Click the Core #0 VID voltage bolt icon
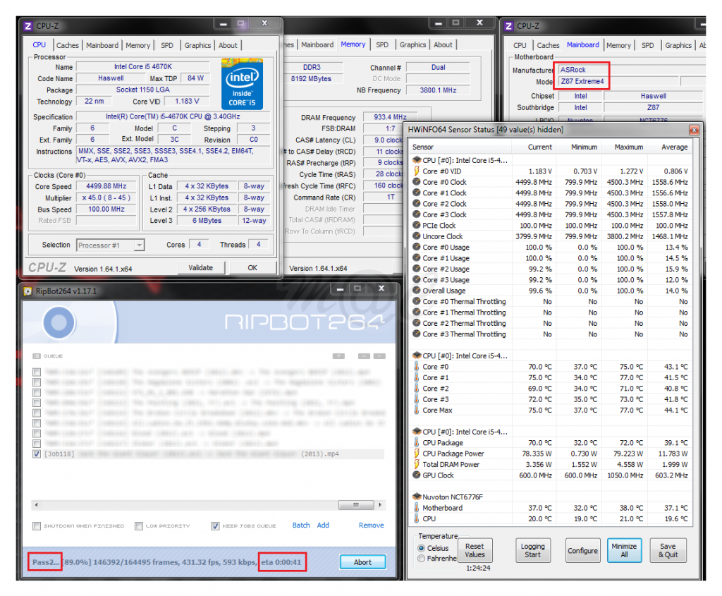722x596 pixels. coord(417,171)
